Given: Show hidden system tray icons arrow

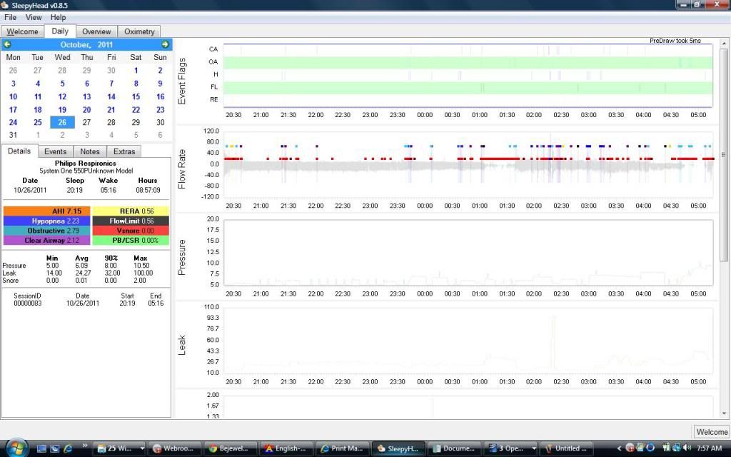Looking at the screenshot, I should 619,448.
